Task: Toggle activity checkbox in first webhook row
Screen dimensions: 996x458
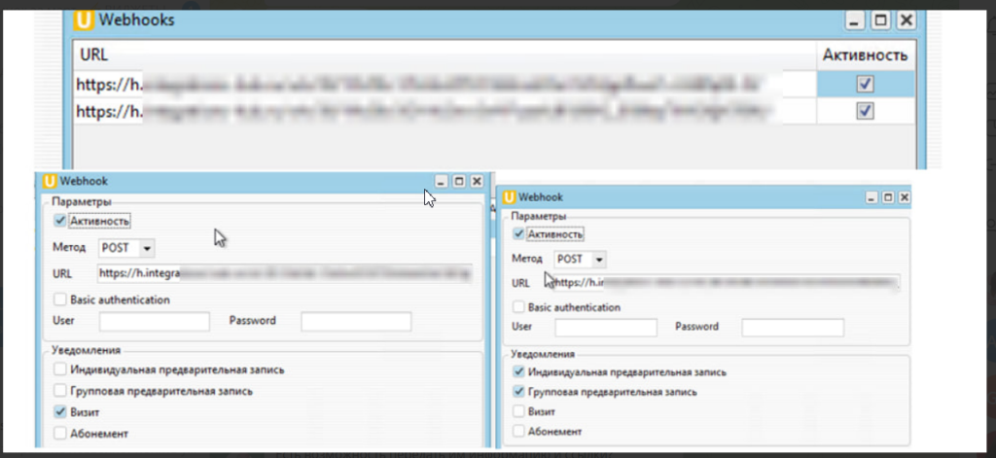Action: [x=866, y=85]
